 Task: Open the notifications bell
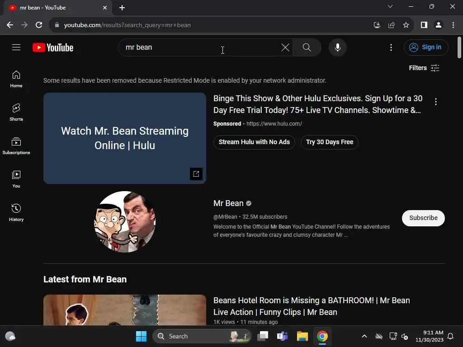[451, 336]
